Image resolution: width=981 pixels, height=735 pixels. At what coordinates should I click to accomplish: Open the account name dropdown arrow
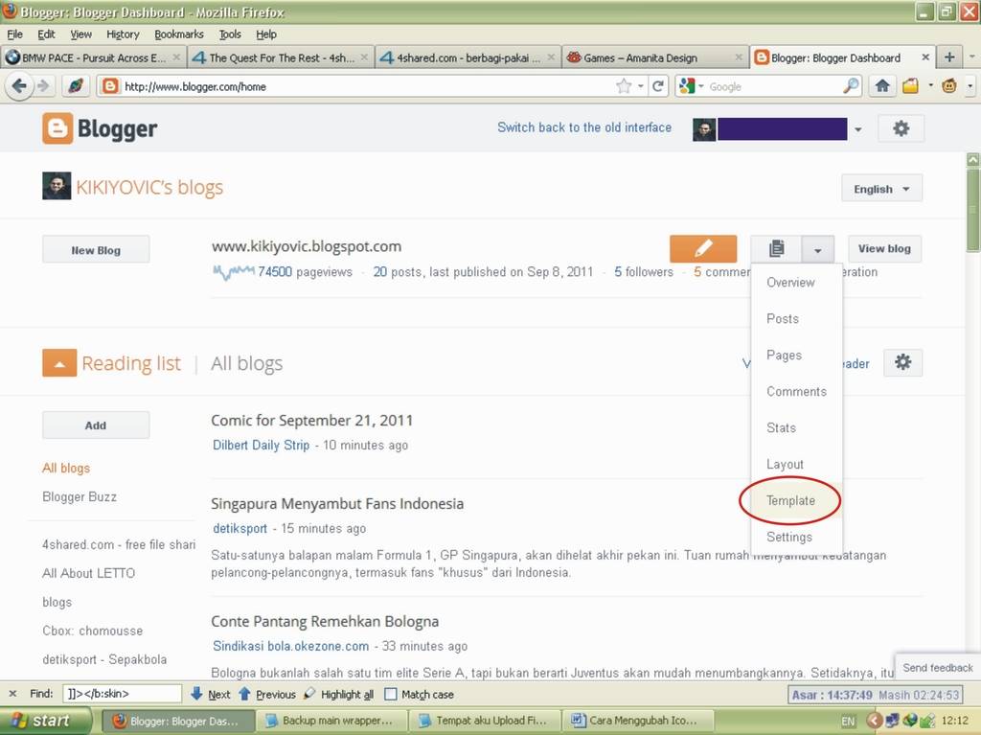[x=857, y=129]
